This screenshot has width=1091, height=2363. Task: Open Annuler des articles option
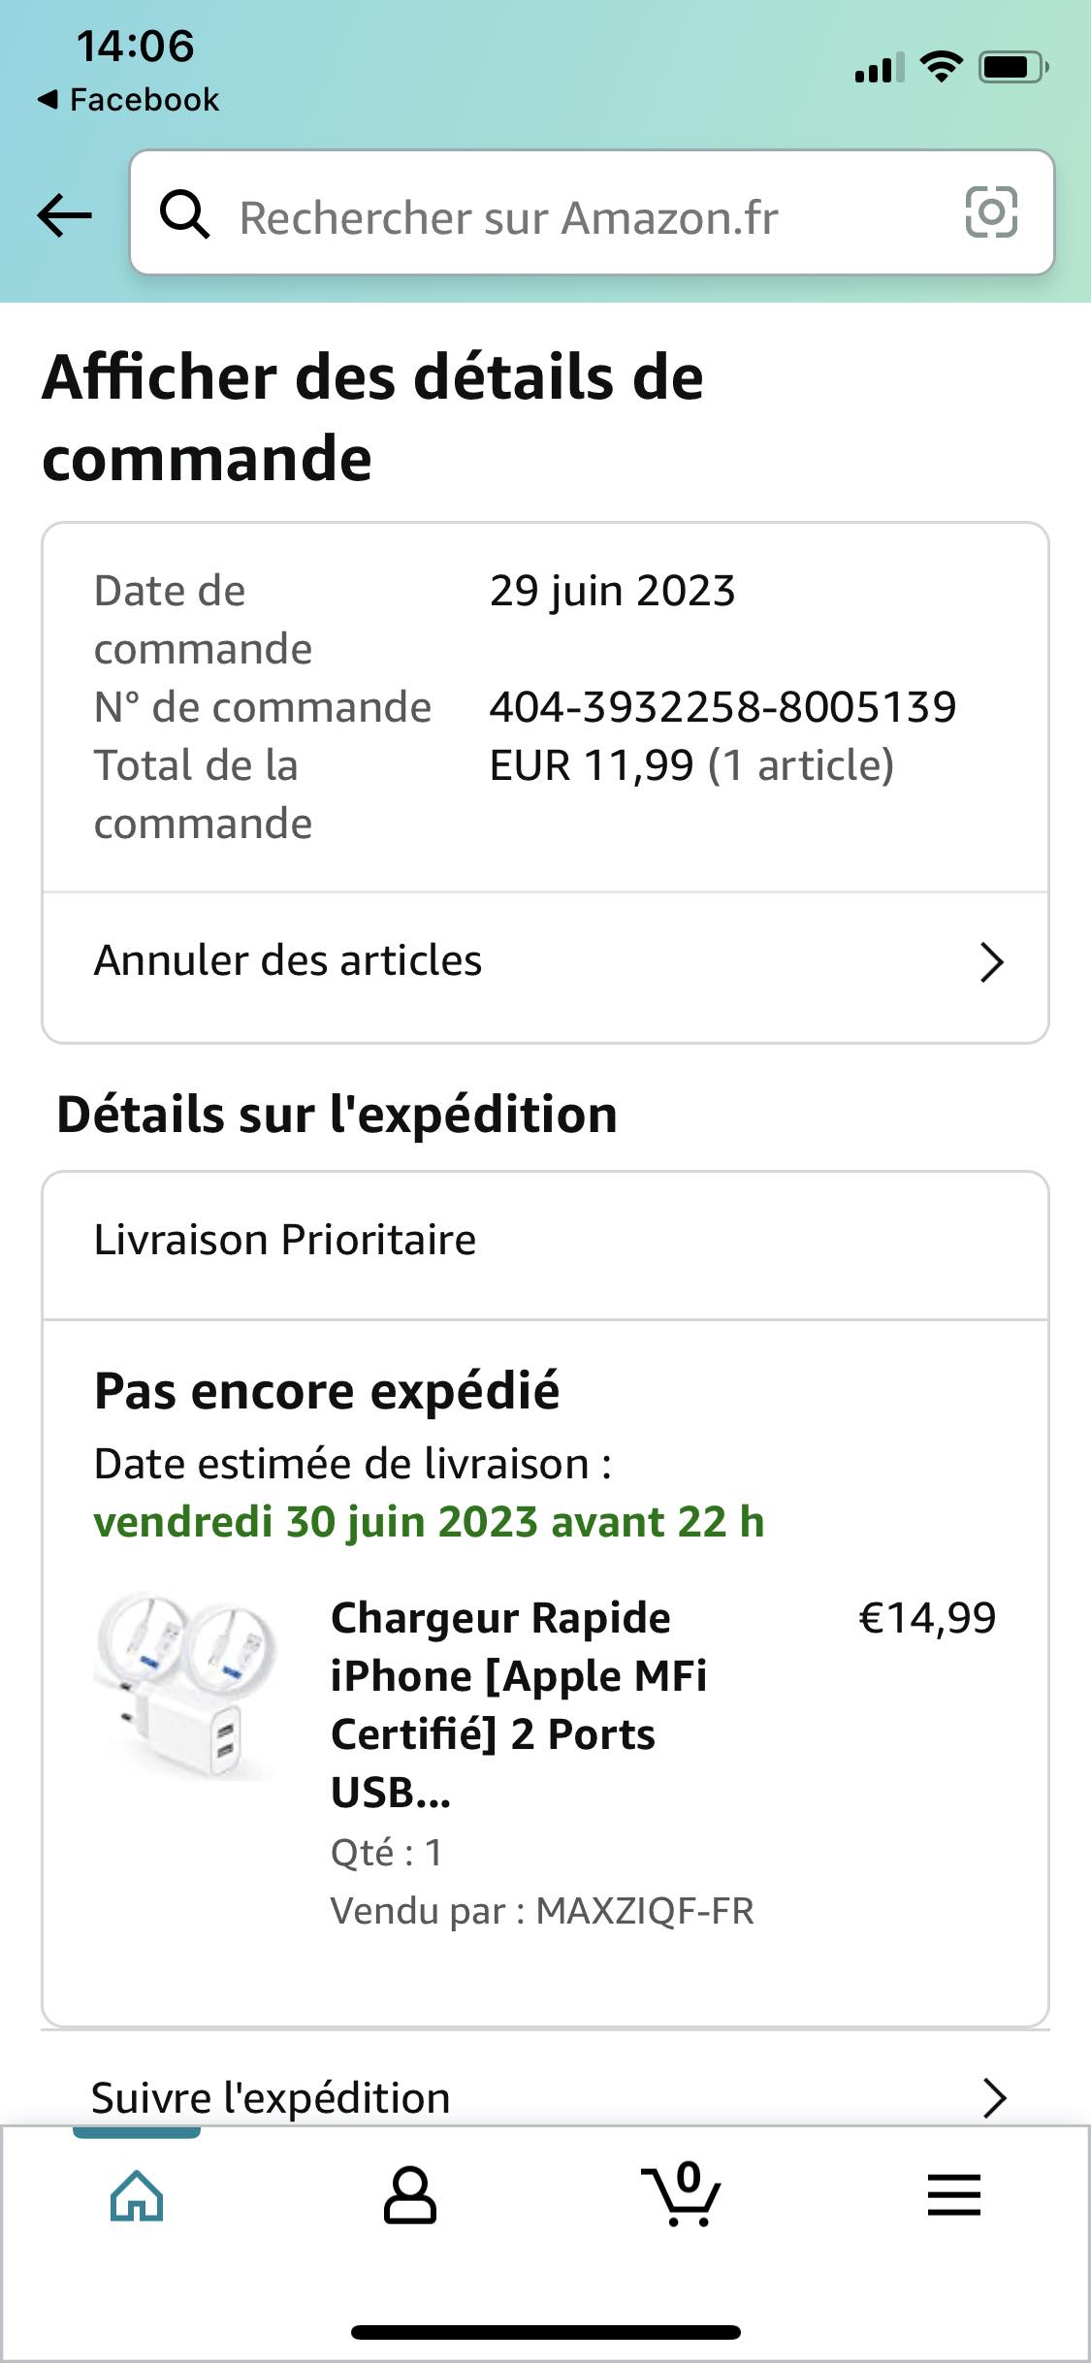pos(288,961)
